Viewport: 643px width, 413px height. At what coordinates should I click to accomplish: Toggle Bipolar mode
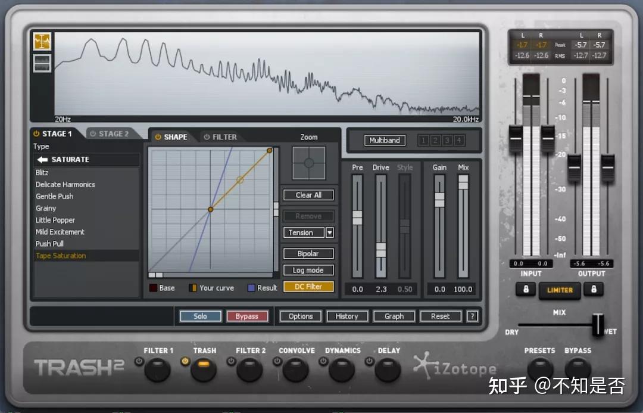click(308, 254)
